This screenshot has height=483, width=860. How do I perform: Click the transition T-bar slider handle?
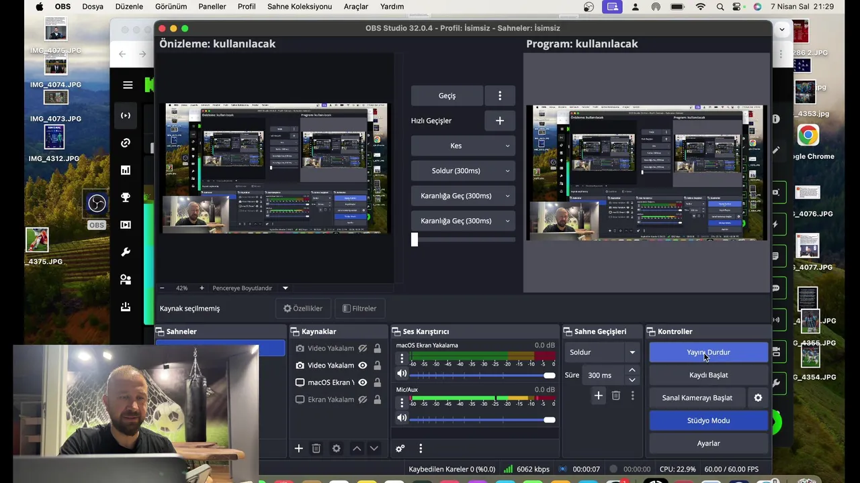pos(415,239)
